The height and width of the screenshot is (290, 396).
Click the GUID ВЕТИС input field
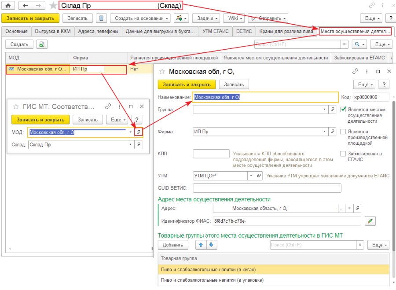coord(267,188)
